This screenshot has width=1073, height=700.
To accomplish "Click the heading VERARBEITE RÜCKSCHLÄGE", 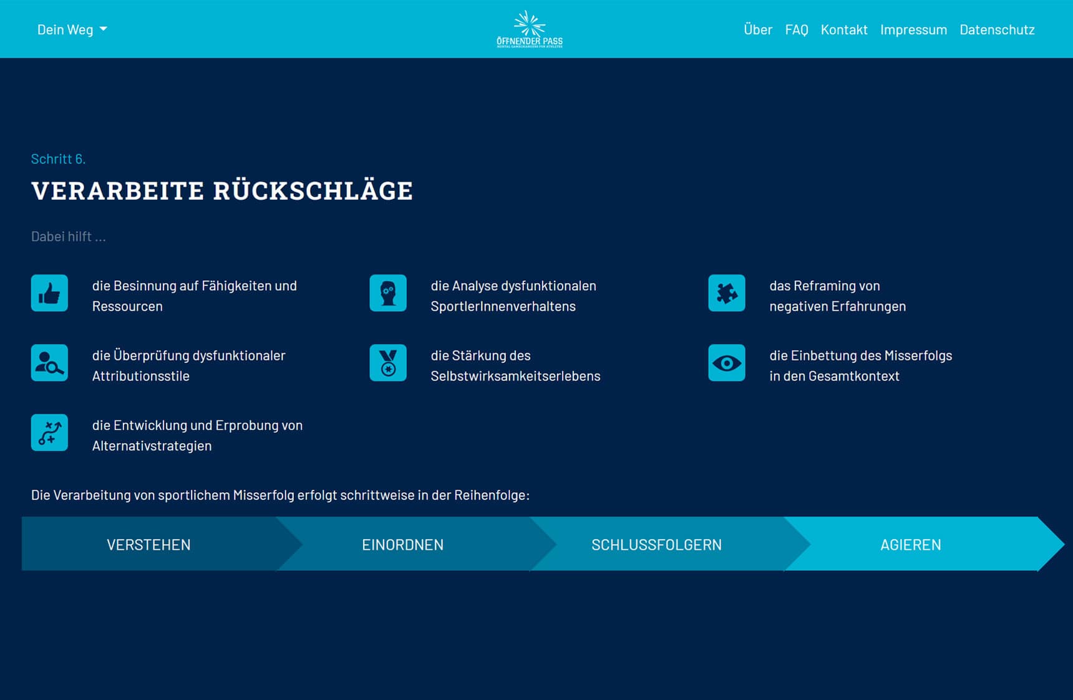I will pyautogui.click(x=222, y=191).
